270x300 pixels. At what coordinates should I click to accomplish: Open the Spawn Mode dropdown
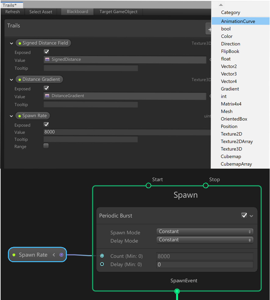click(x=205, y=232)
